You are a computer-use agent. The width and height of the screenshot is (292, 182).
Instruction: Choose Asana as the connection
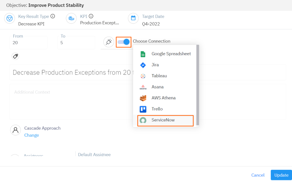pyautogui.click(x=165, y=87)
